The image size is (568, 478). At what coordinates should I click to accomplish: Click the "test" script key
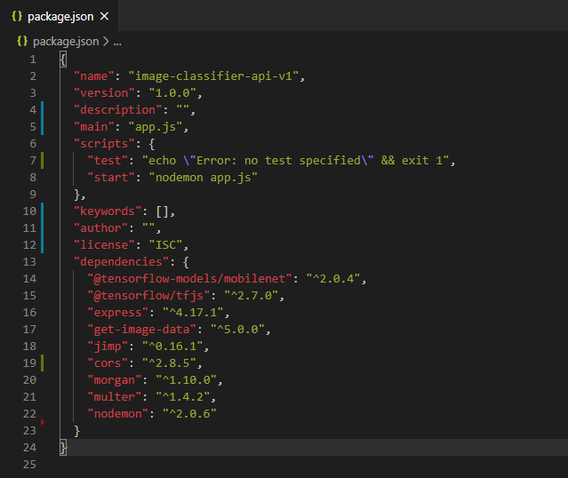point(108,161)
